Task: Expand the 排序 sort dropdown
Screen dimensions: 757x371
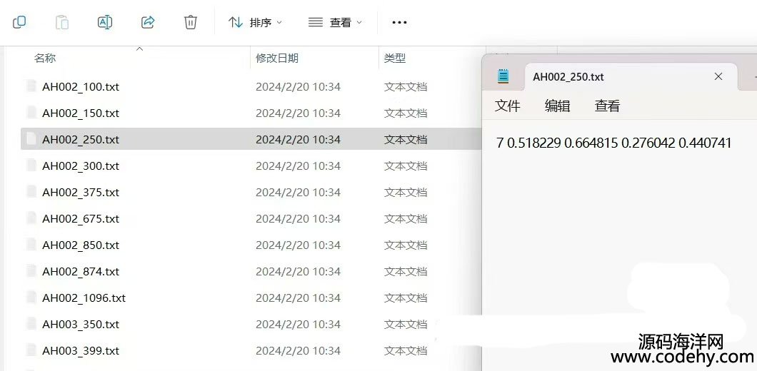Action: [x=256, y=23]
